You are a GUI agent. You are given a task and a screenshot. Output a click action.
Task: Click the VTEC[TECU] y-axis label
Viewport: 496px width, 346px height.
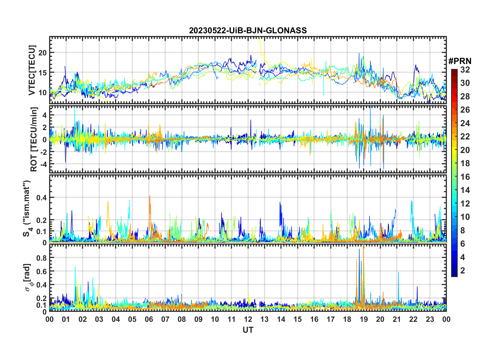tap(32, 71)
